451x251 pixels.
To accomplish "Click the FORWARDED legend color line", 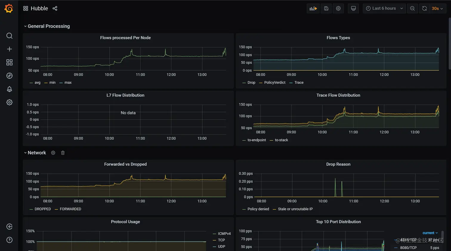I will (56, 209).
